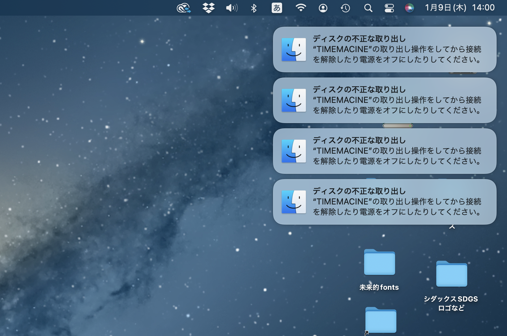Click the volume speaker icon
This screenshot has height=336, width=507.
point(231,8)
